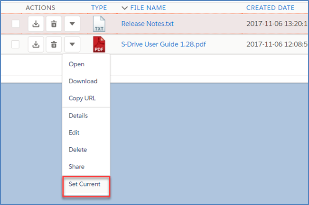Click the TXT file type icon
Image resolution: width=309 pixels, height=205 pixels.
99,24
